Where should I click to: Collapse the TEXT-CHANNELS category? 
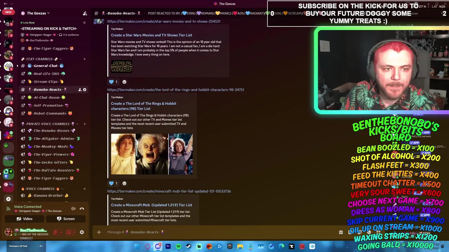[x=41, y=59]
